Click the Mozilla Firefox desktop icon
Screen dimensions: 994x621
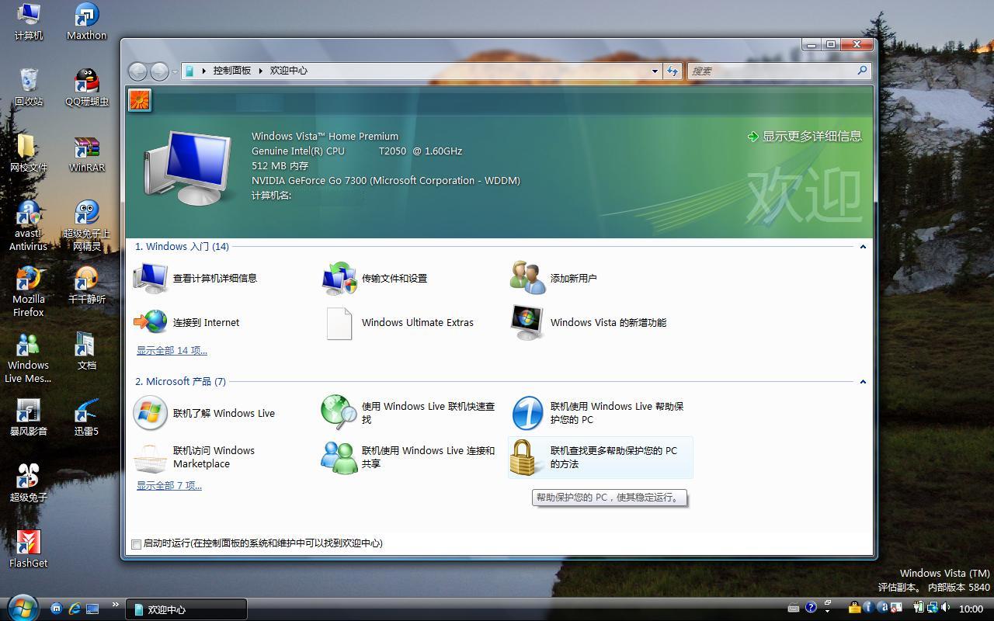[x=29, y=292]
